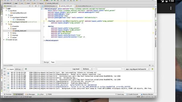
Task: Expand the menu folder
Action: tap(9, 33)
